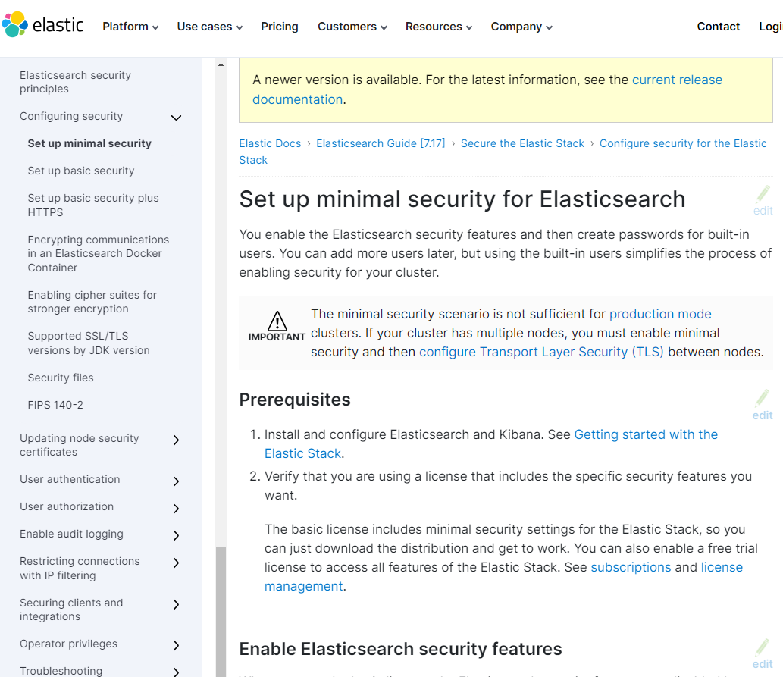The height and width of the screenshot is (677, 783).
Task: Open the Platform dropdown menu
Action: point(130,27)
